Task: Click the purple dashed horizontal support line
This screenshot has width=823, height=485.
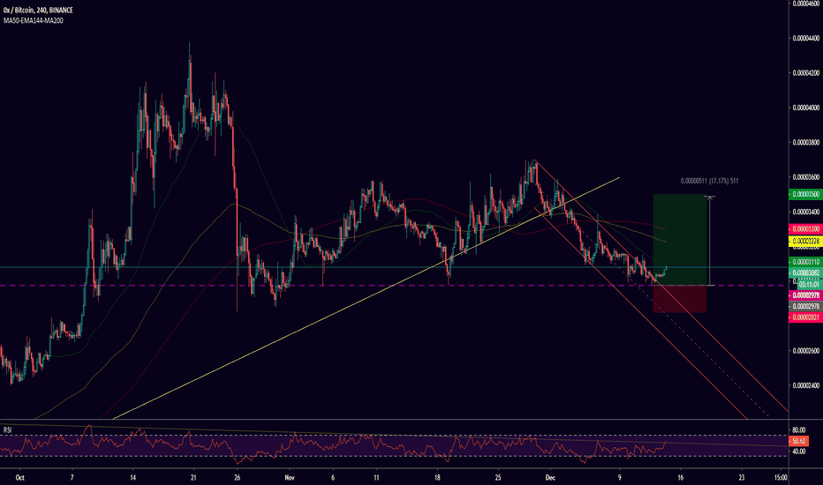Action: 394,285
